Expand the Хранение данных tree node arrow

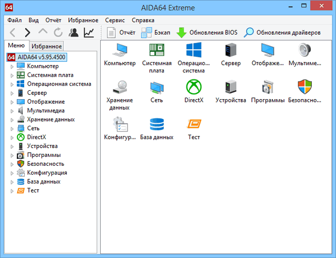pyautogui.click(x=12, y=120)
